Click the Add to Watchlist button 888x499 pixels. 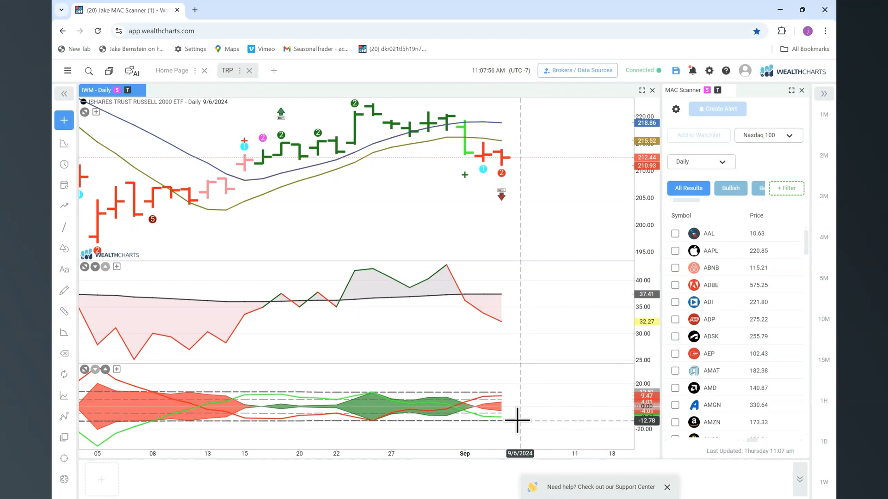[x=698, y=135]
